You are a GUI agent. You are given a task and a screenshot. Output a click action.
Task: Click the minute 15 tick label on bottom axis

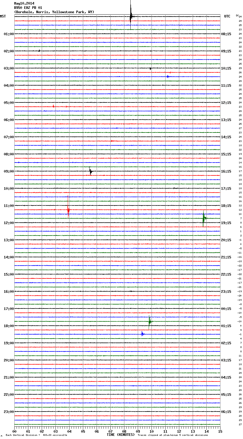point(220,431)
